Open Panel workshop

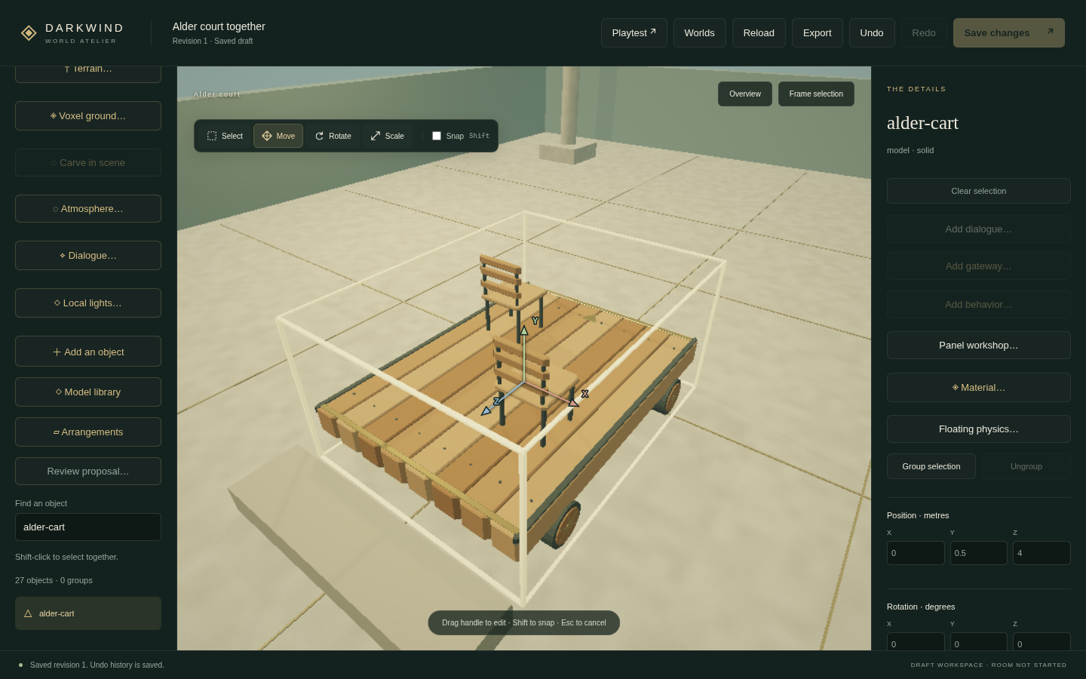click(x=979, y=346)
